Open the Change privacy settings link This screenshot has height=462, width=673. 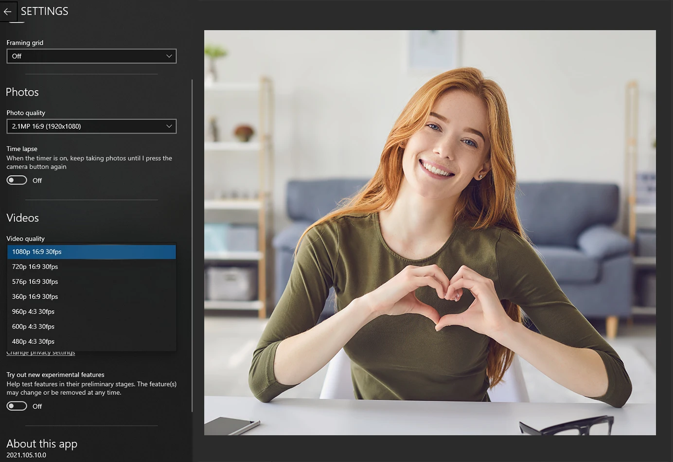(41, 353)
